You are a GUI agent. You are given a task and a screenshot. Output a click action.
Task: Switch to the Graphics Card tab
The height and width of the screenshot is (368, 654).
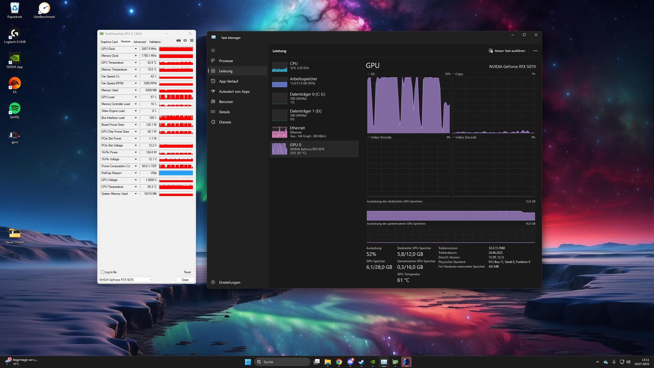(109, 42)
